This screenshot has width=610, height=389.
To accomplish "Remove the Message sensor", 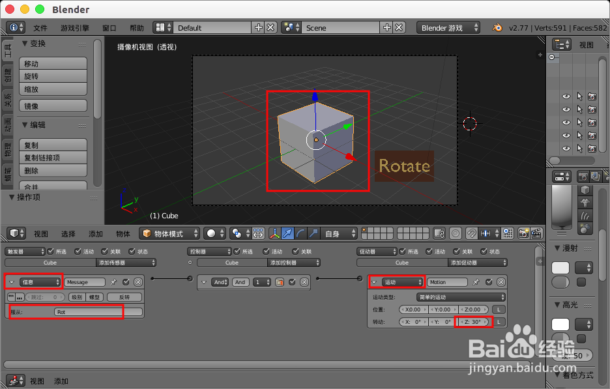I will click(x=138, y=282).
